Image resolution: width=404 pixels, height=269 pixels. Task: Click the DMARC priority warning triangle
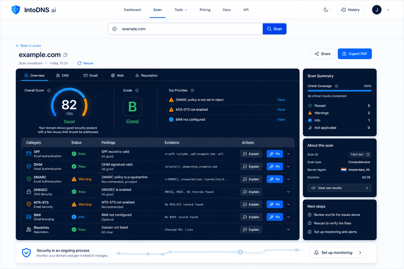coord(171,100)
